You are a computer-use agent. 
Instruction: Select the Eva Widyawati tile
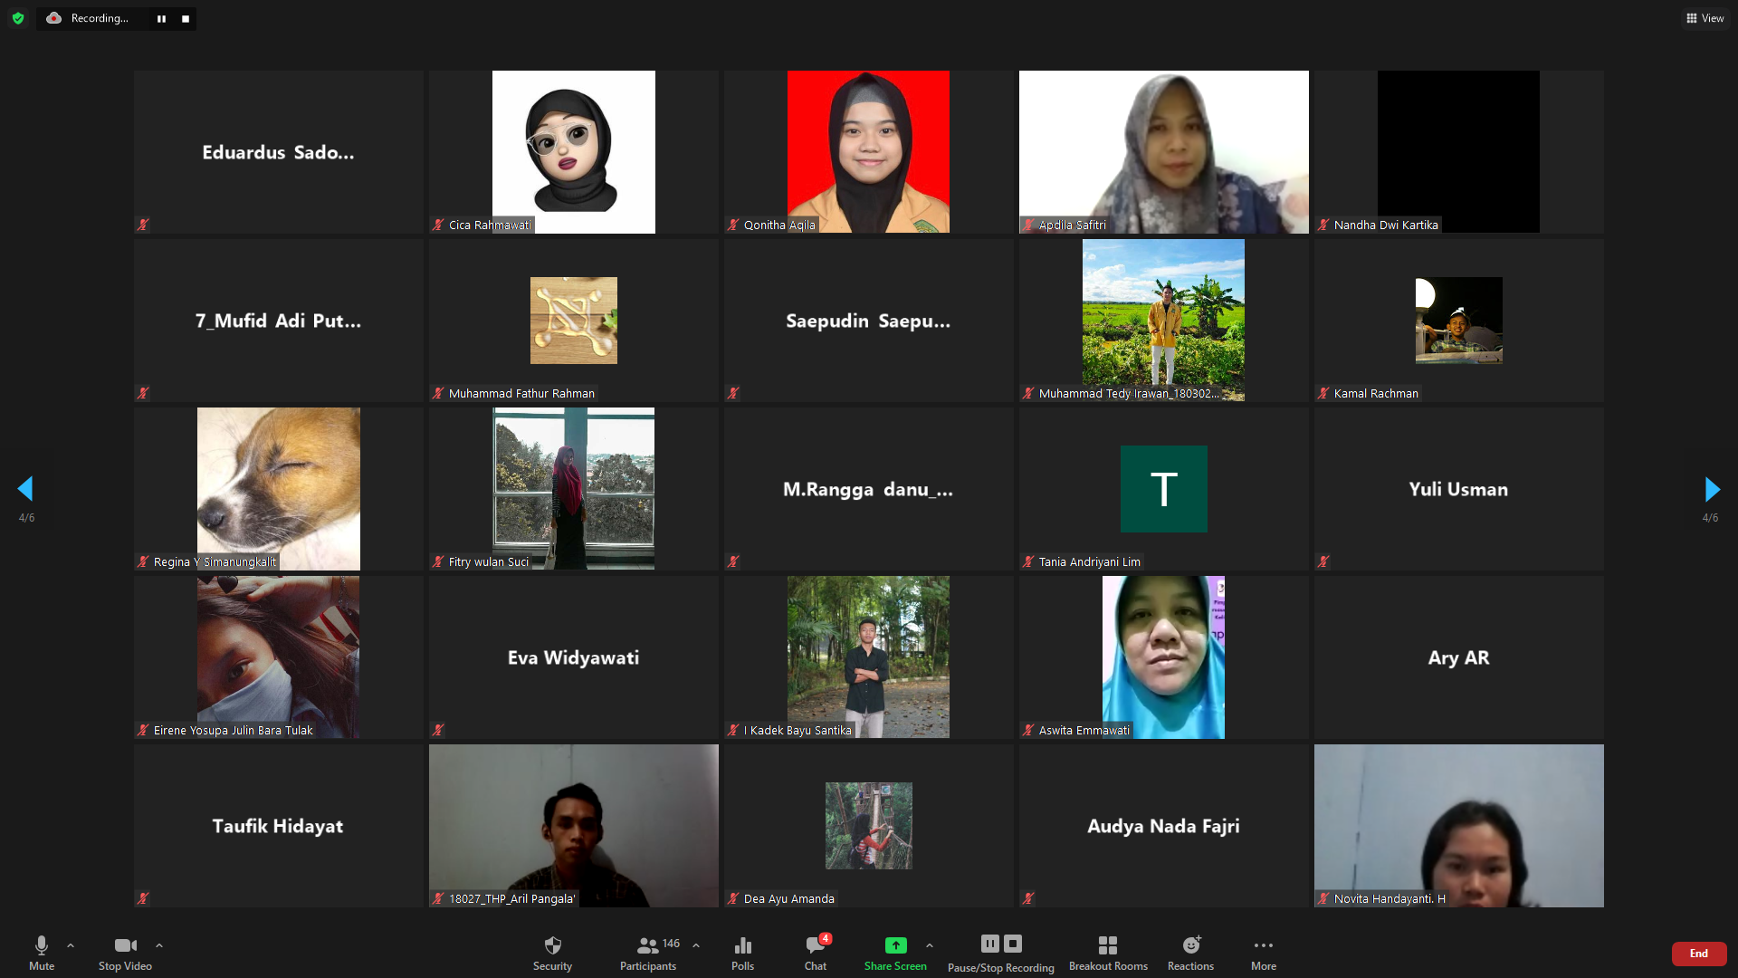point(574,657)
